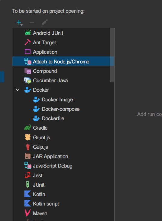Choose the Compound configuration
The image size is (162, 221).
[45, 71]
